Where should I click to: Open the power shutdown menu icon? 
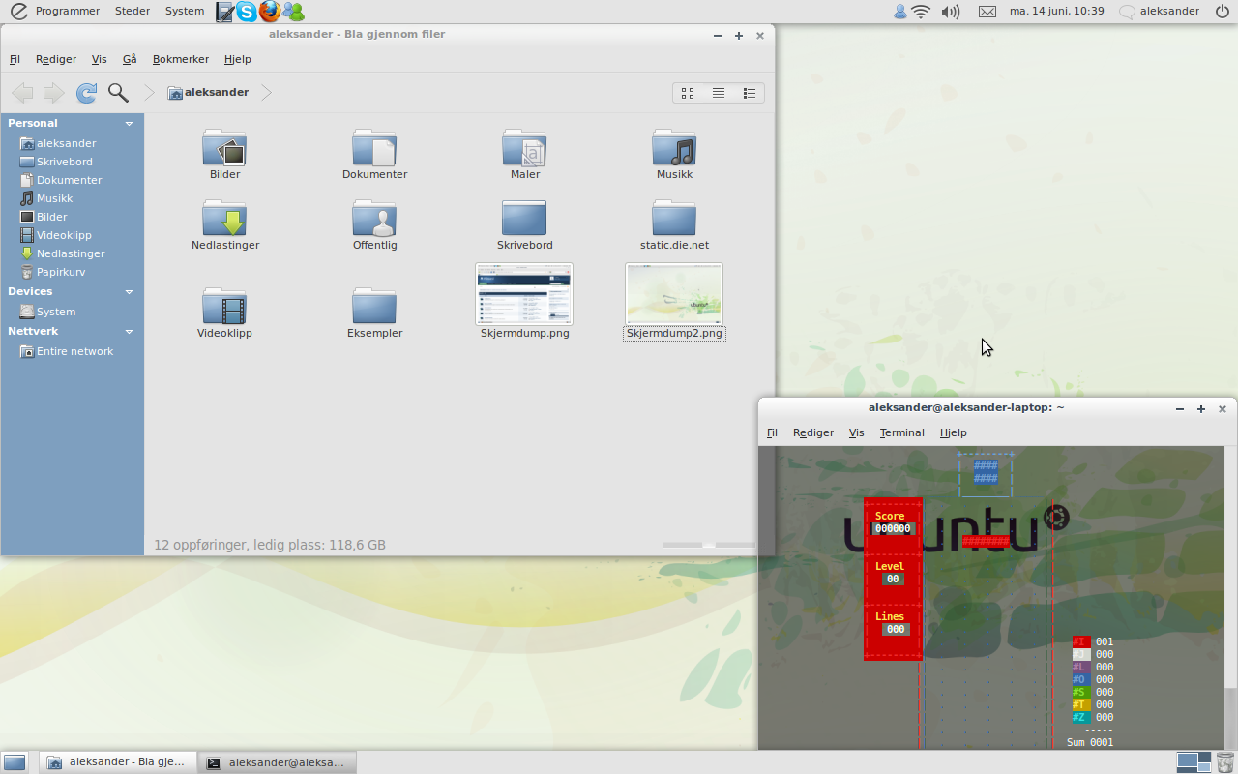tap(1223, 12)
